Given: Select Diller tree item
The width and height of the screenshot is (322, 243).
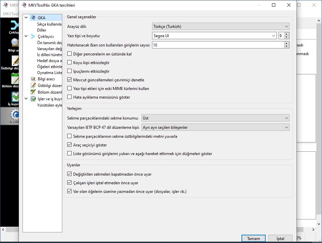Looking at the screenshot, I should [42, 30].
